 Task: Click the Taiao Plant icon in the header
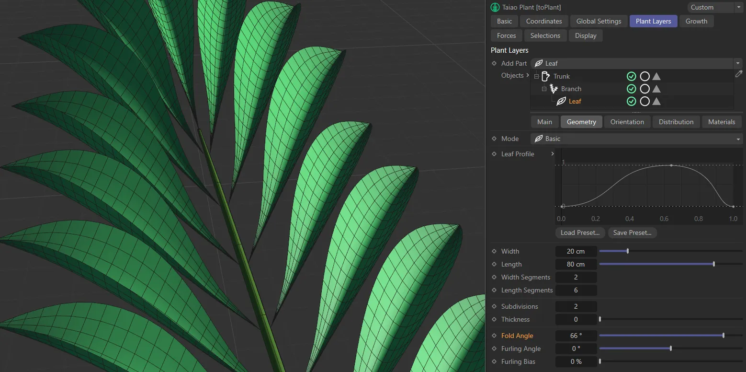(x=494, y=7)
